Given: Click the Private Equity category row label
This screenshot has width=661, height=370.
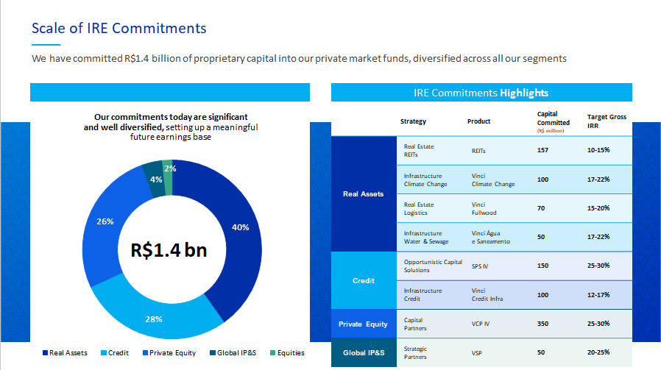Looking at the screenshot, I should (363, 324).
